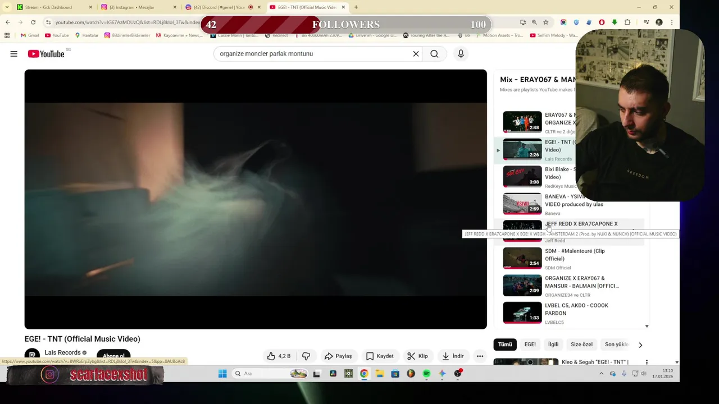Open the Gmail bookmark

[30, 35]
